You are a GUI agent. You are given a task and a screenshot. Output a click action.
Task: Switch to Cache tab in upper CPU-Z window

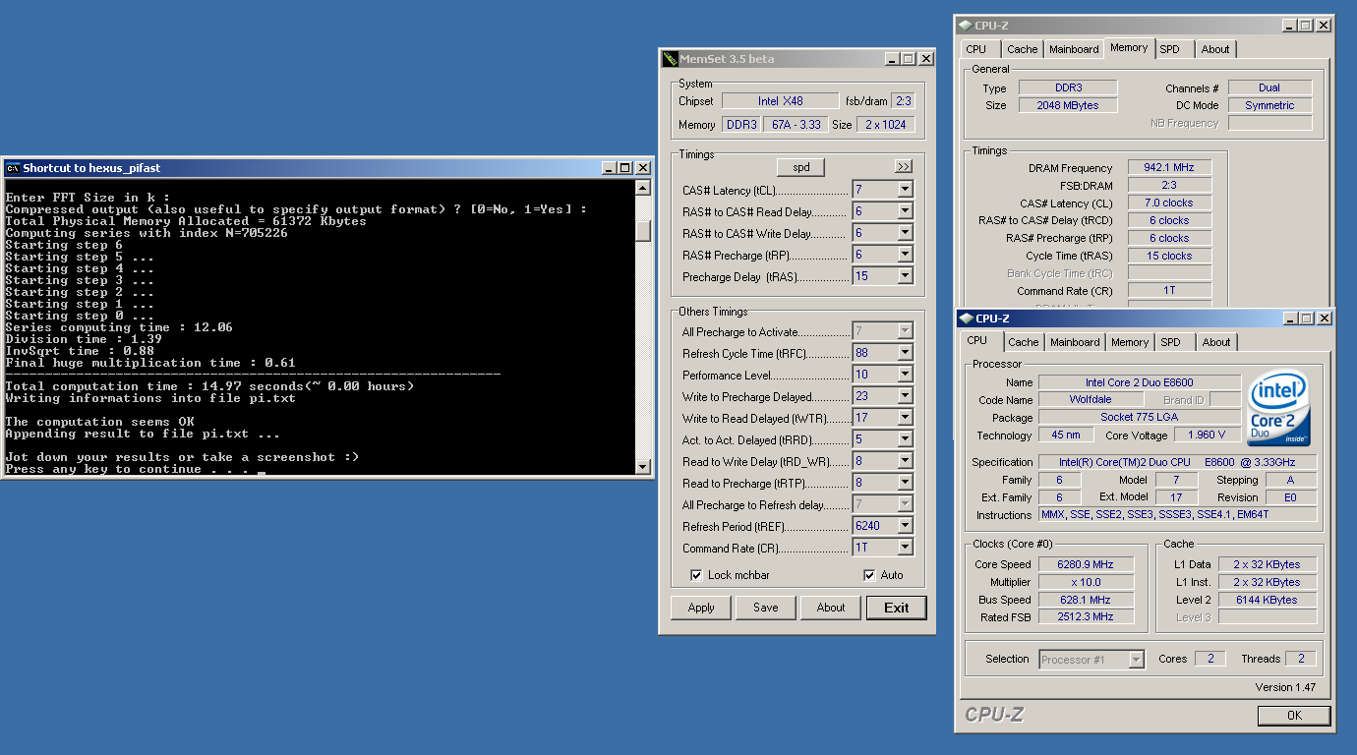tap(1023, 49)
